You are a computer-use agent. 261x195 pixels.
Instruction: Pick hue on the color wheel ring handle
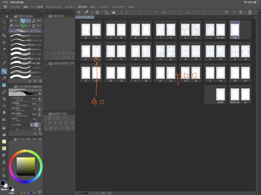(27, 151)
